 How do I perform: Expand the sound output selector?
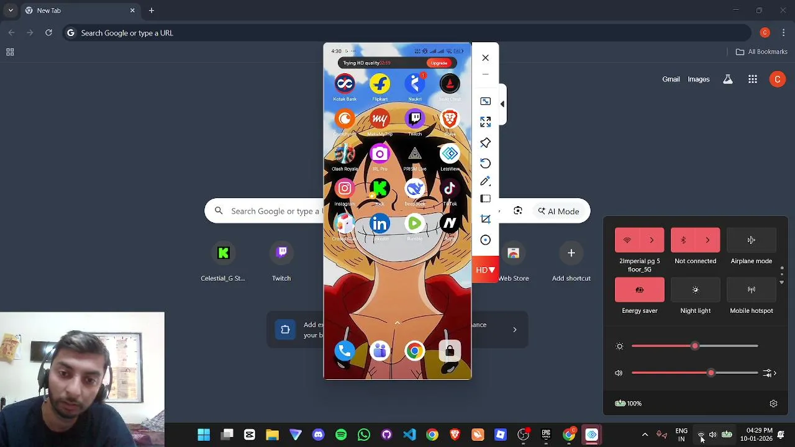coord(770,373)
